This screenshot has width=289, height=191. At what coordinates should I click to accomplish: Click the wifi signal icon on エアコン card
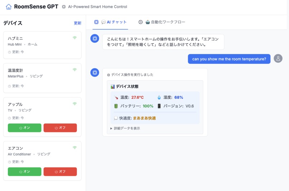75,148
